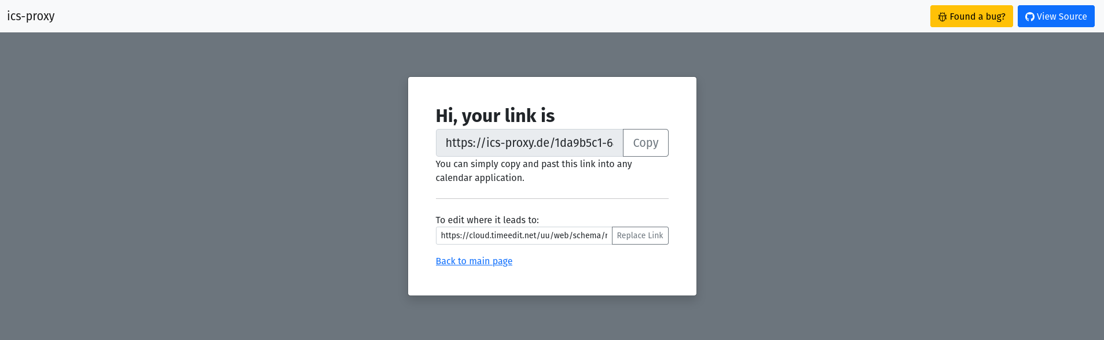Screen dimensions: 1104x340
Task: Open the View Source button
Action: (1056, 16)
